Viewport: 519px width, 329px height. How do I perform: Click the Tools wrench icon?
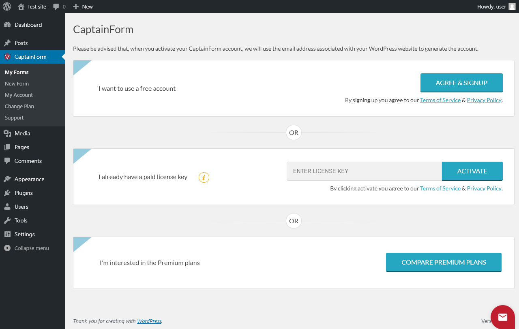click(x=7, y=220)
